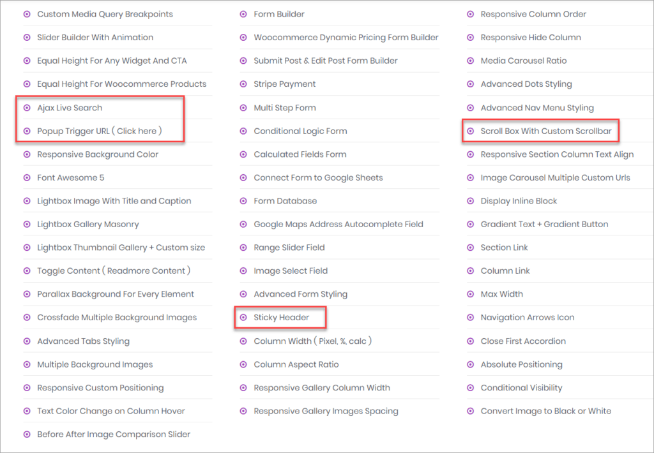Screen dimensions: 654x453
Task: Select Connect Form to Google Sheets
Action: pyautogui.click(x=318, y=177)
